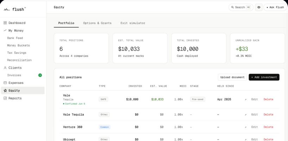This screenshot has width=288, height=141.
Task: Click the Add investment button
Action: pyautogui.click(x=264, y=77)
